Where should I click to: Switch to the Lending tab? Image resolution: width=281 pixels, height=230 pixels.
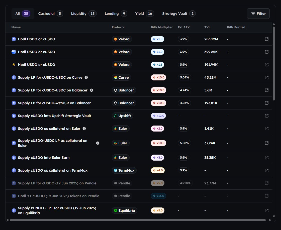116,14
